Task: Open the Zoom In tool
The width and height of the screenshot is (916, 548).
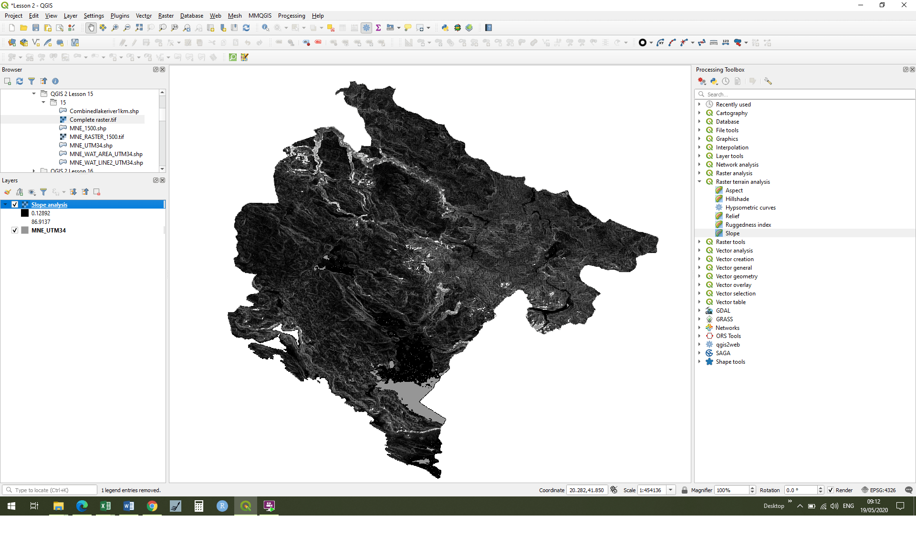Action: tap(115, 27)
